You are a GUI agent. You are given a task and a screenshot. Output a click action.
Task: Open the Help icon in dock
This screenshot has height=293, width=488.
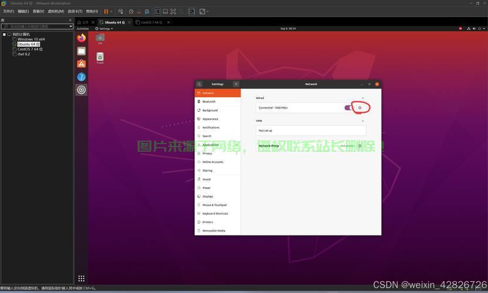(82, 77)
